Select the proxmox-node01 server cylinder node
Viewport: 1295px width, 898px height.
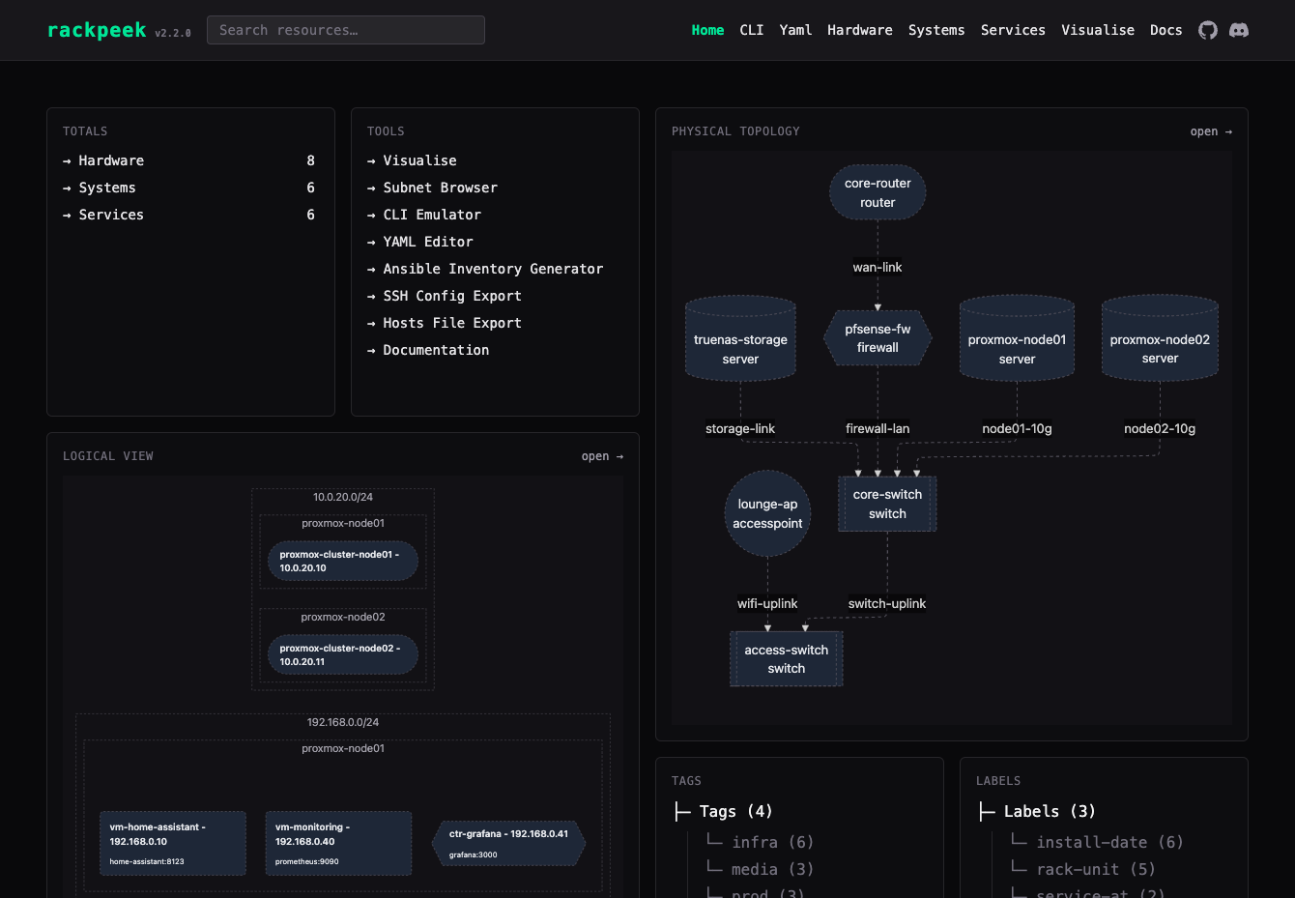[1017, 338]
